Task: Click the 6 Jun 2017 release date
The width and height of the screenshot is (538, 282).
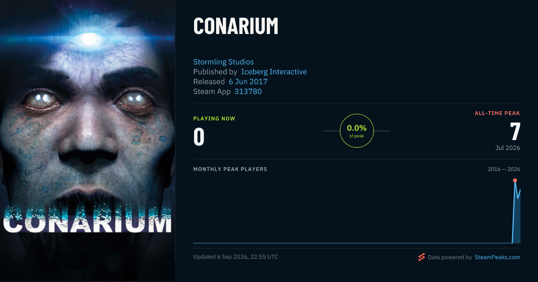Action: (248, 81)
